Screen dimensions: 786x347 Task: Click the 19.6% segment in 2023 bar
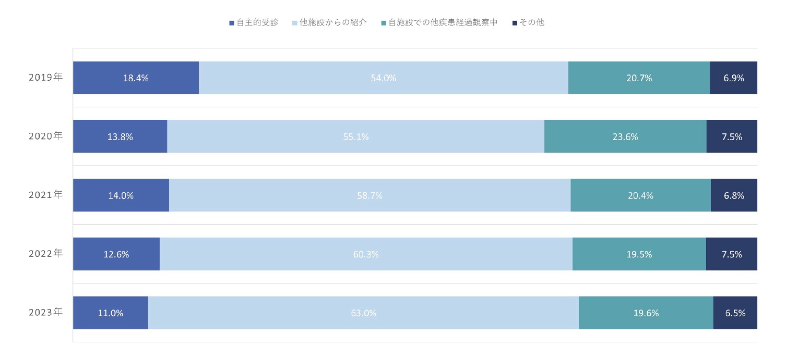(646, 313)
